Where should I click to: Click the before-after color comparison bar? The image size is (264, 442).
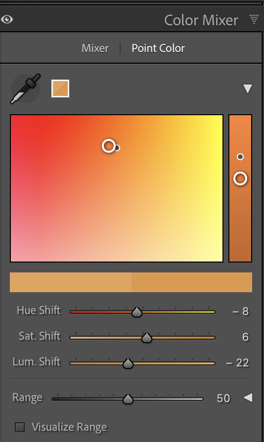click(x=131, y=282)
